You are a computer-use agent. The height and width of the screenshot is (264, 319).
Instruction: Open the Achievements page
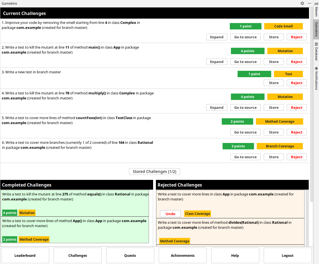click(183, 255)
